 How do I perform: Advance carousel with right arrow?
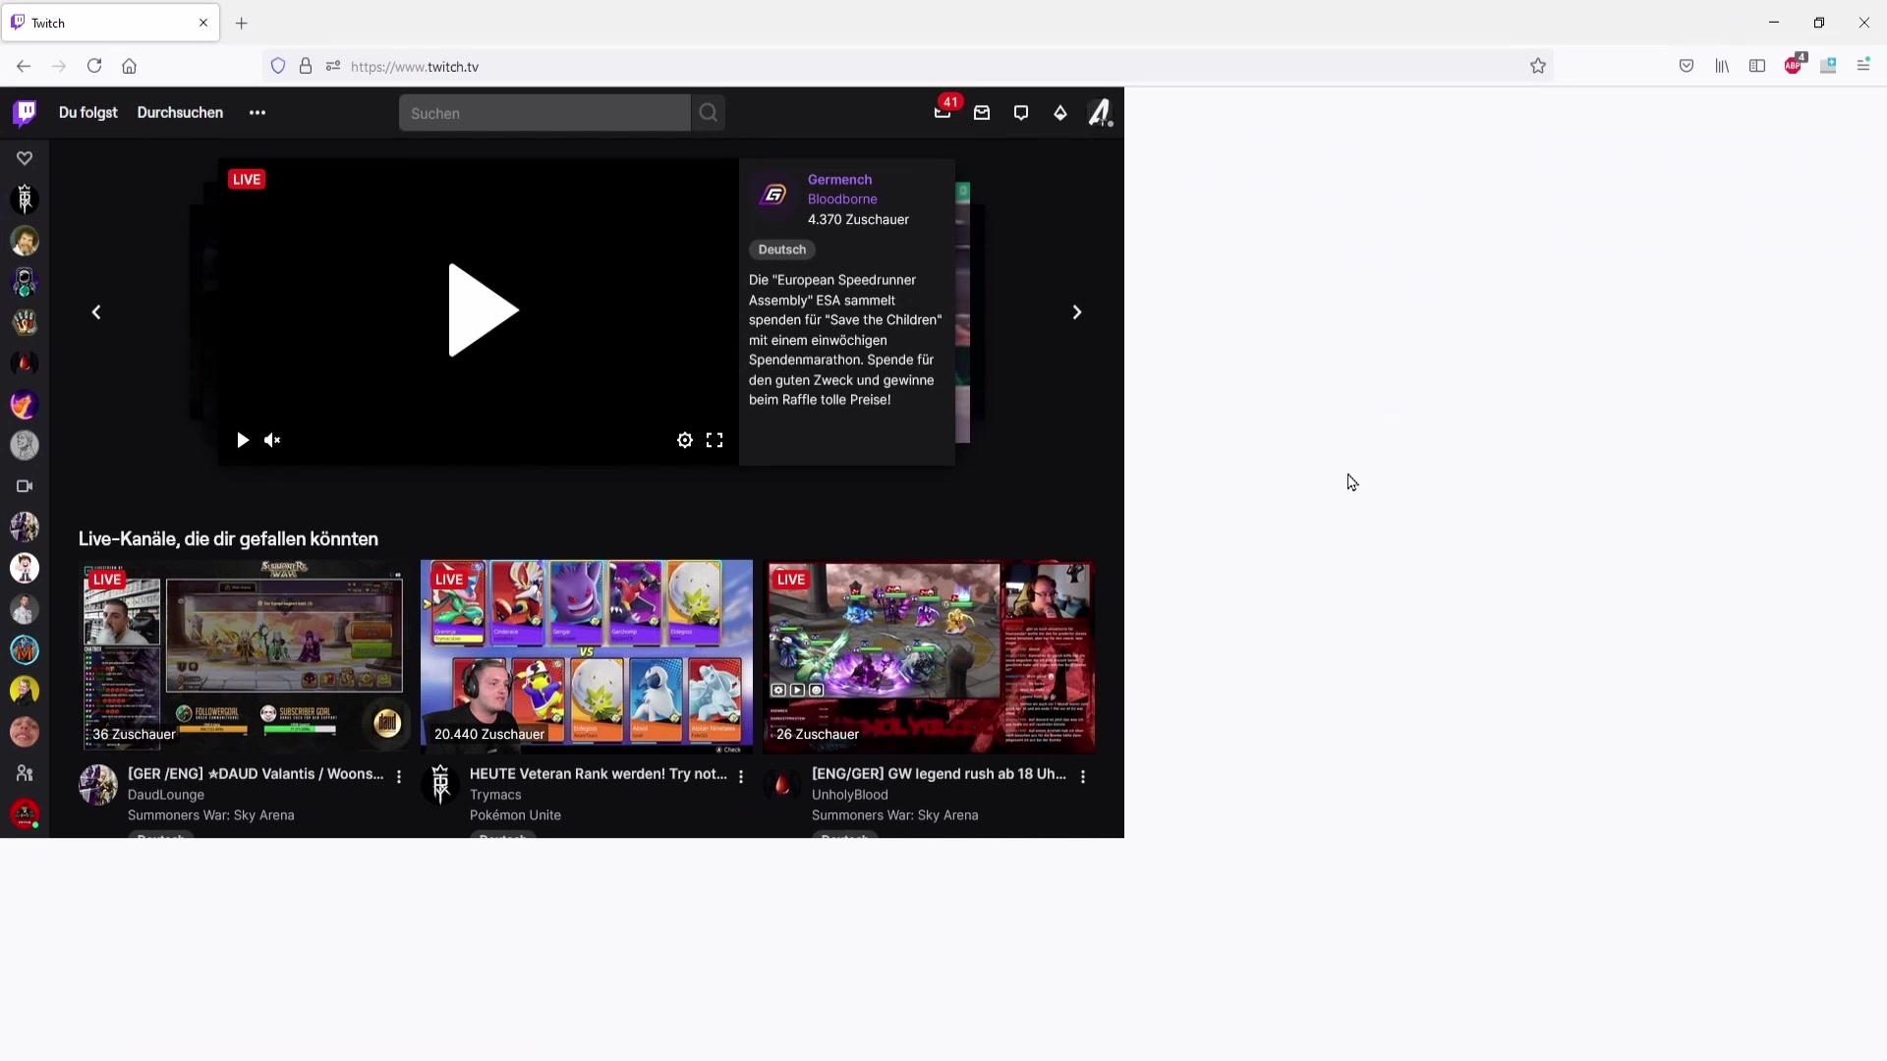[1077, 312]
